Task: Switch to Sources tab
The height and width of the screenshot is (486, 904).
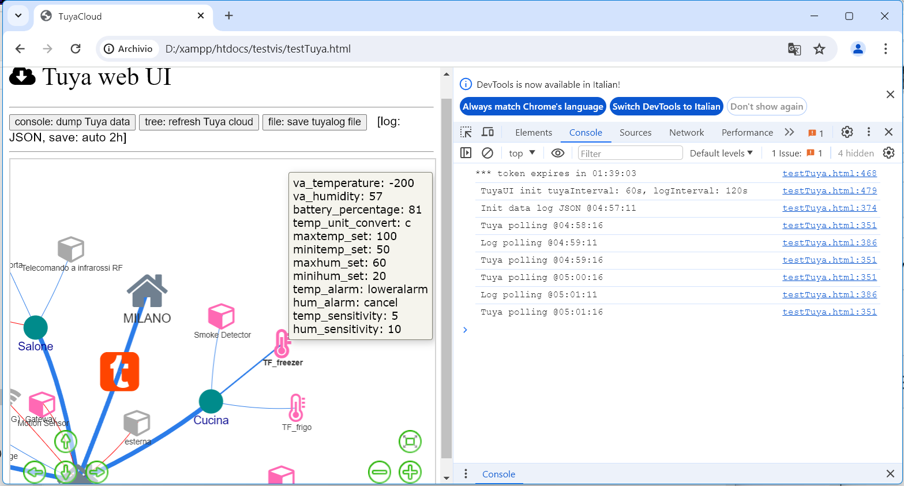Action: click(x=635, y=133)
